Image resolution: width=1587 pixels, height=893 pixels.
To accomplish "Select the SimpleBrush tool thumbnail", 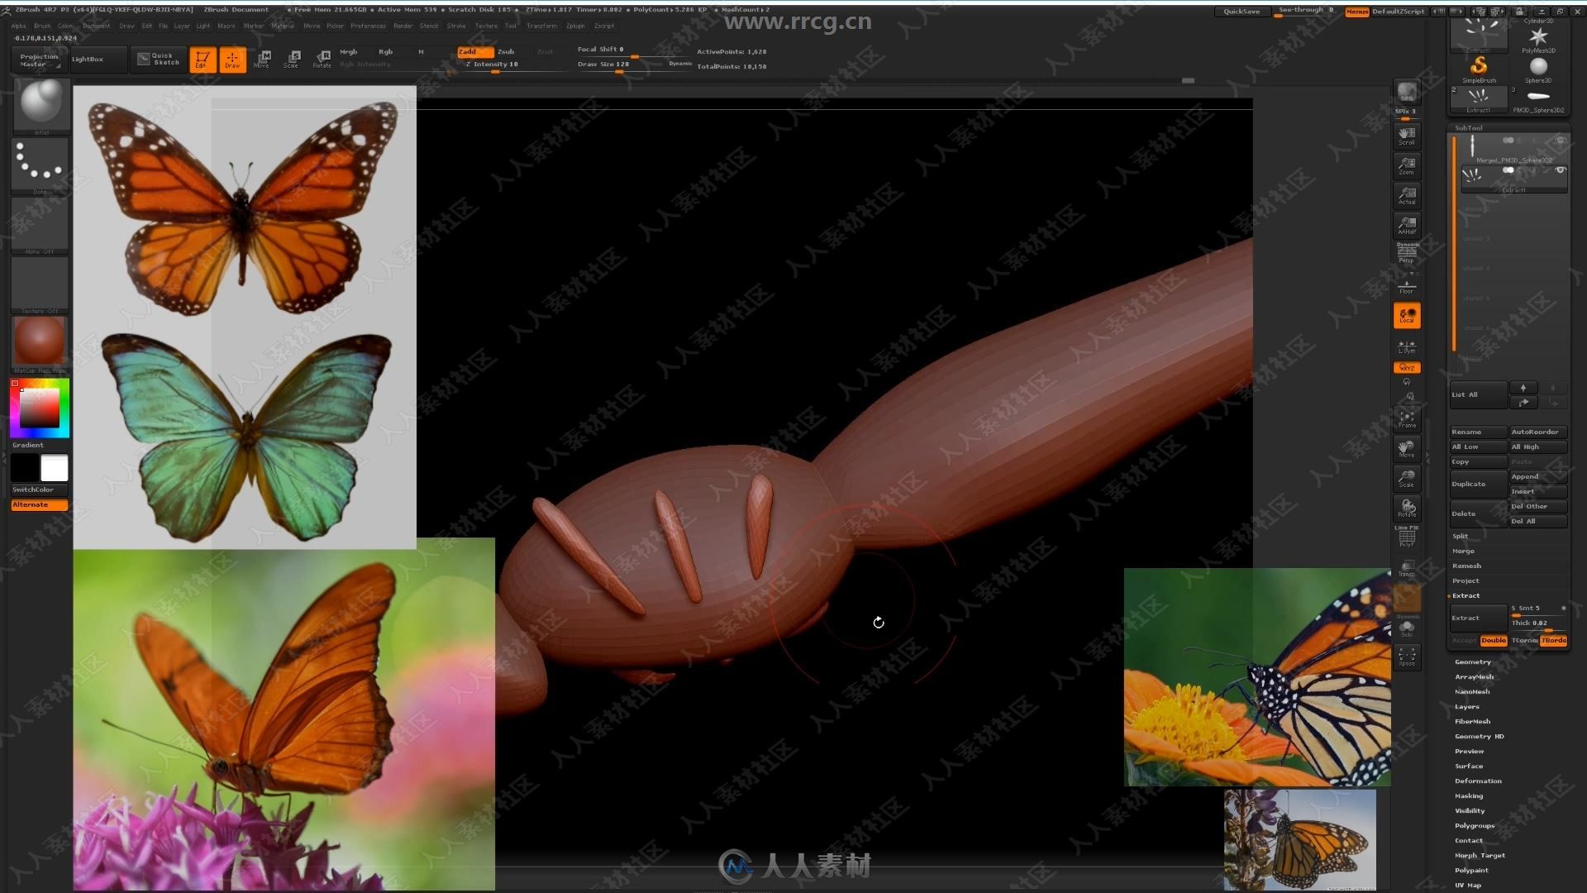I will [x=1479, y=68].
